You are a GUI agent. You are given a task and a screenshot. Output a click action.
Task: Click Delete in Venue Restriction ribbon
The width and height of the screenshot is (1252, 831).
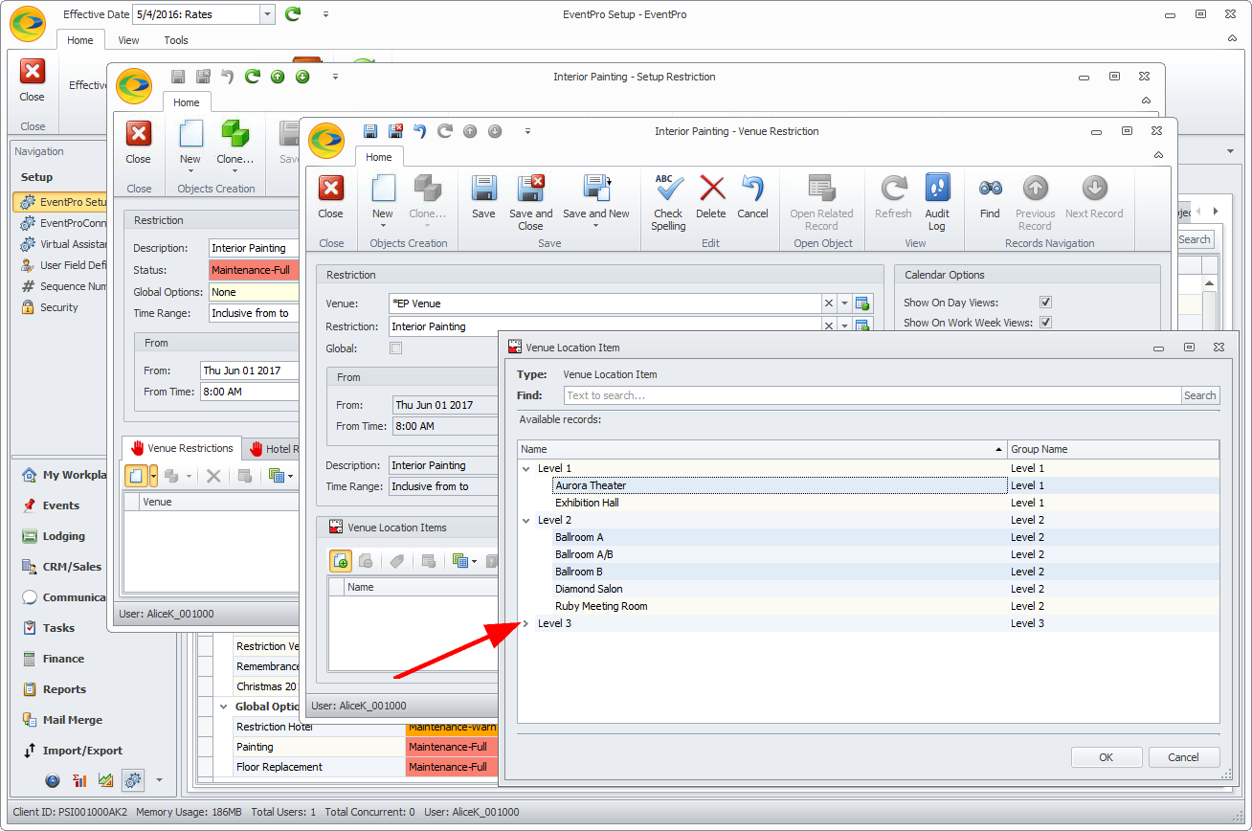click(711, 198)
